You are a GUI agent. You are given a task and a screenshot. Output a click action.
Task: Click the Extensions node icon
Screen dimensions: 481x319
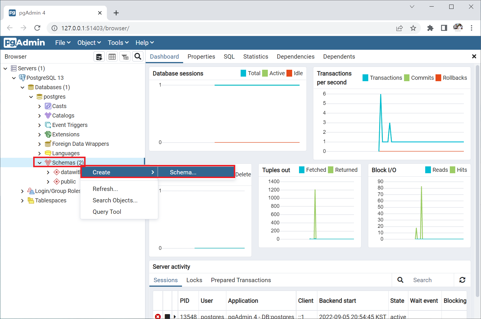[x=48, y=134]
